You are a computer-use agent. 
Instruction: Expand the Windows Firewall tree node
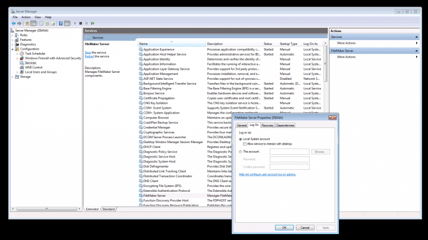pyautogui.click(x=18, y=58)
